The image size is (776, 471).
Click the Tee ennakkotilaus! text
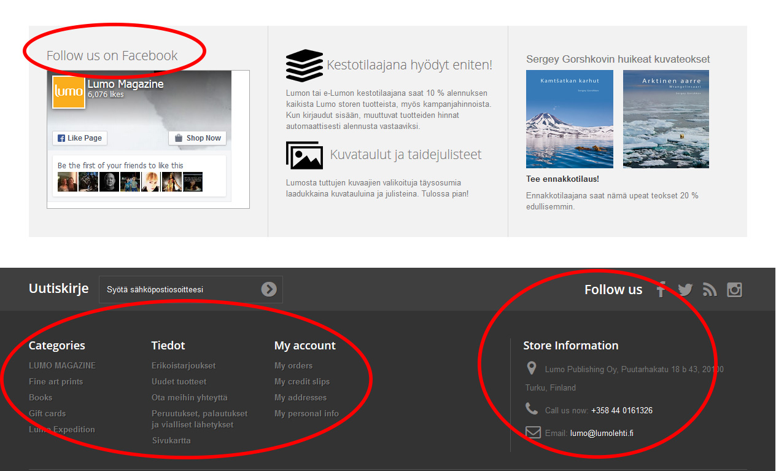click(562, 179)
